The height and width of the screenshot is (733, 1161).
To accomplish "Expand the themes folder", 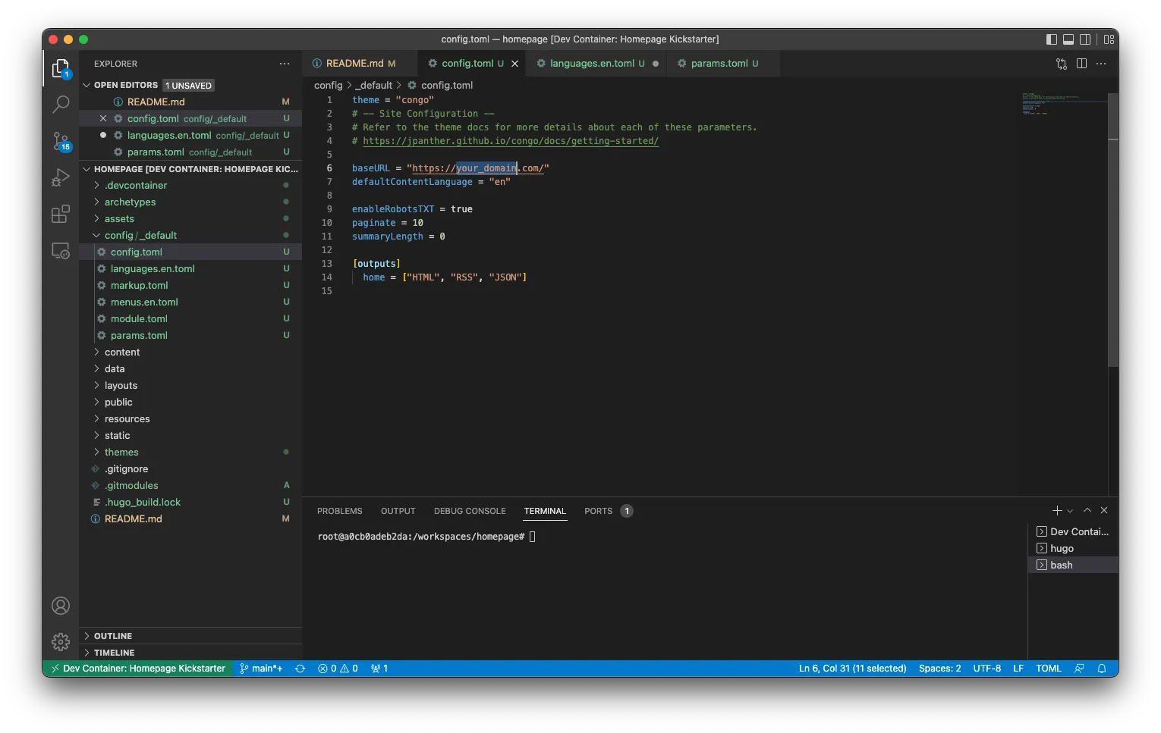I will point(121,453).
